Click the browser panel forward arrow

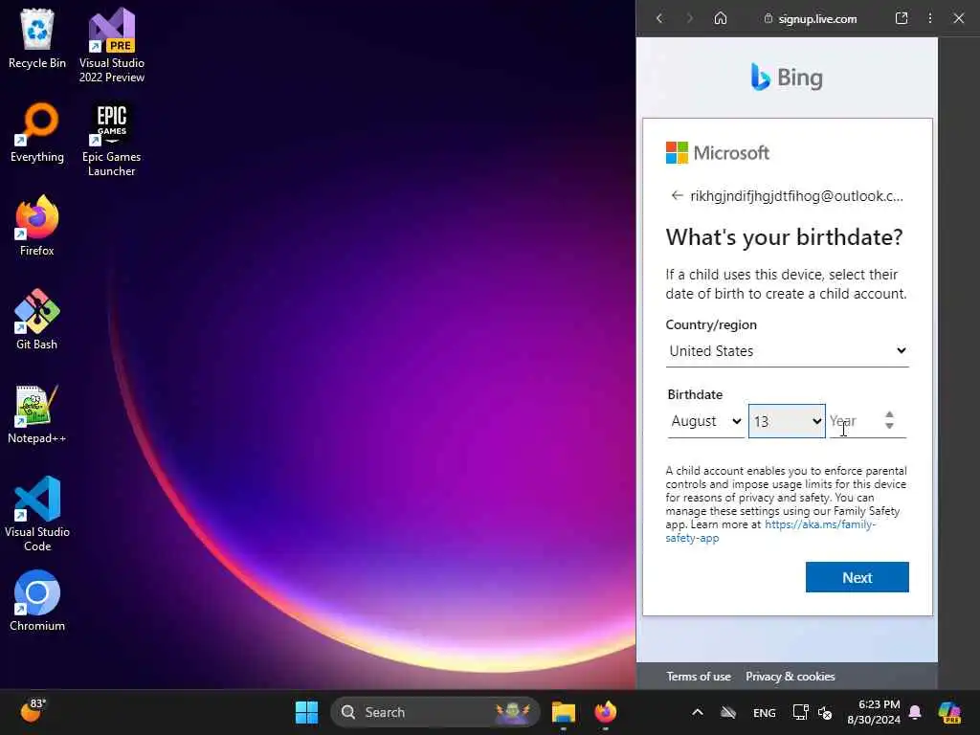coord(689,19)
